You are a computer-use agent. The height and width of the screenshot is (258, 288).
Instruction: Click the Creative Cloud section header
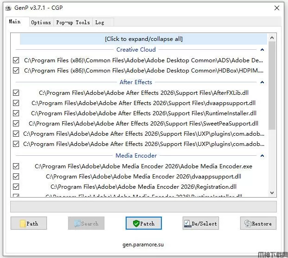point(136,50)
